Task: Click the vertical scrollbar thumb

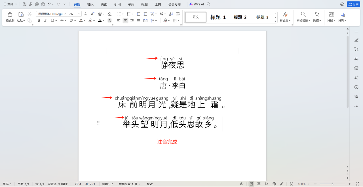Action: [x=348, y=72]
